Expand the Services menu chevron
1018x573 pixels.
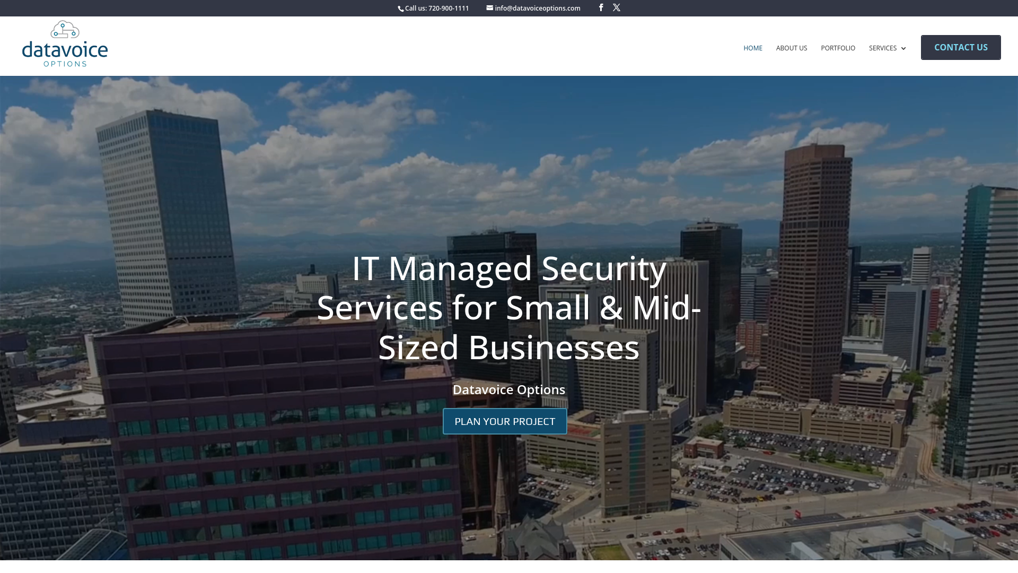(x=903, y=48)
